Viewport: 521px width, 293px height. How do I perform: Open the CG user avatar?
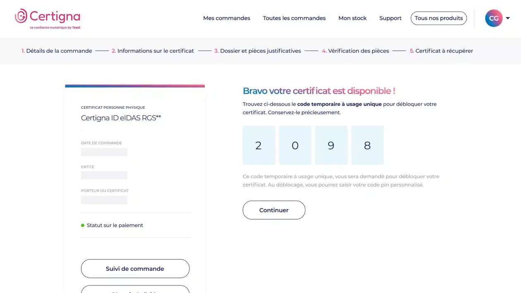[x=494, y=18]
